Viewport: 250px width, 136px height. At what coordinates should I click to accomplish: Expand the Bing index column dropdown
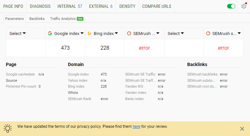106,33
